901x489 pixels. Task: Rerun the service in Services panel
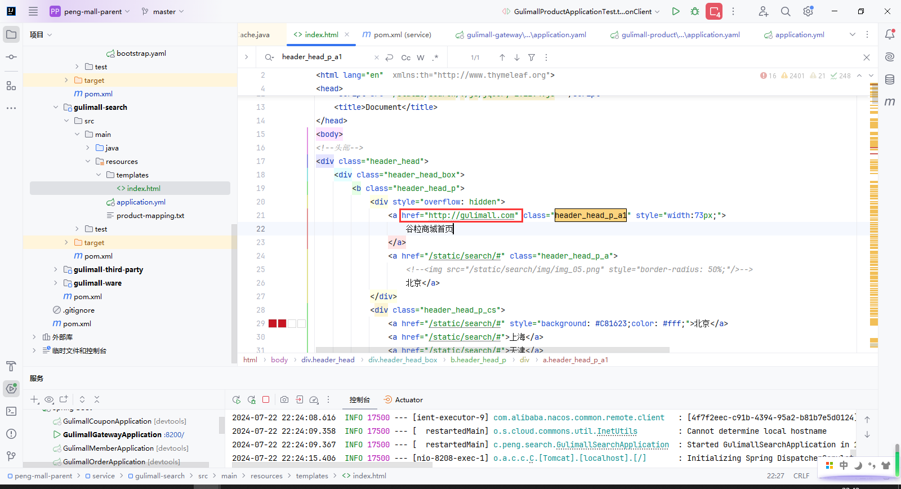point(237,399)
